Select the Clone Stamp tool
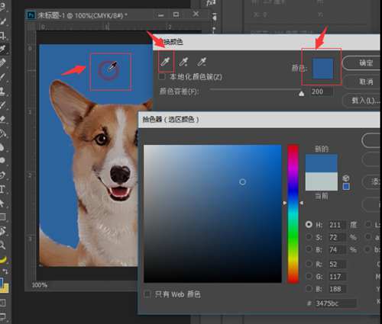 pos(2,91)
